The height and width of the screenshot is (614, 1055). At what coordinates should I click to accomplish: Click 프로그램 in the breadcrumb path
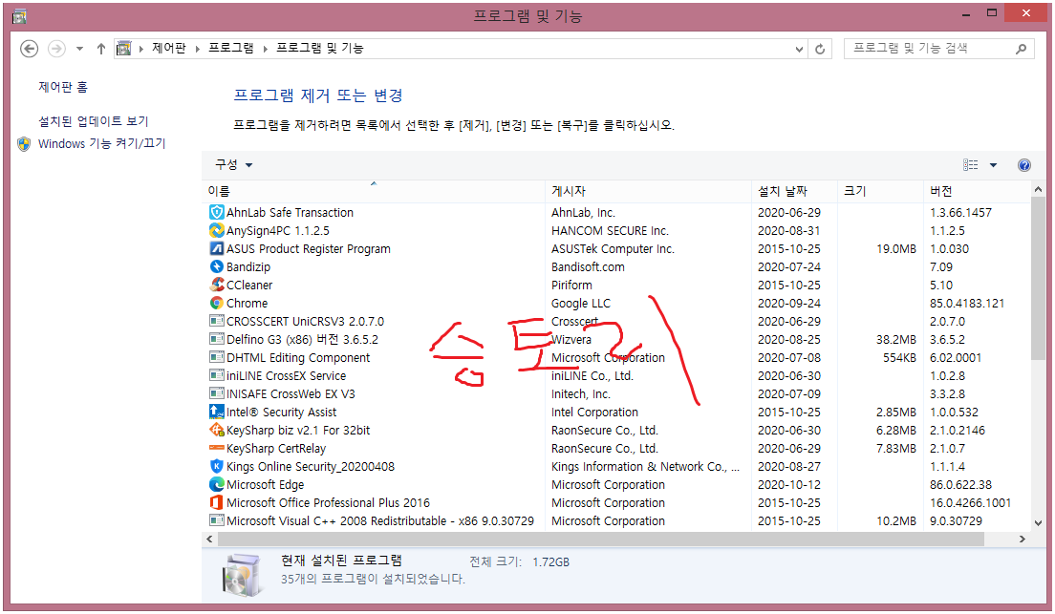pyautogui.click(x=231, y=49)
